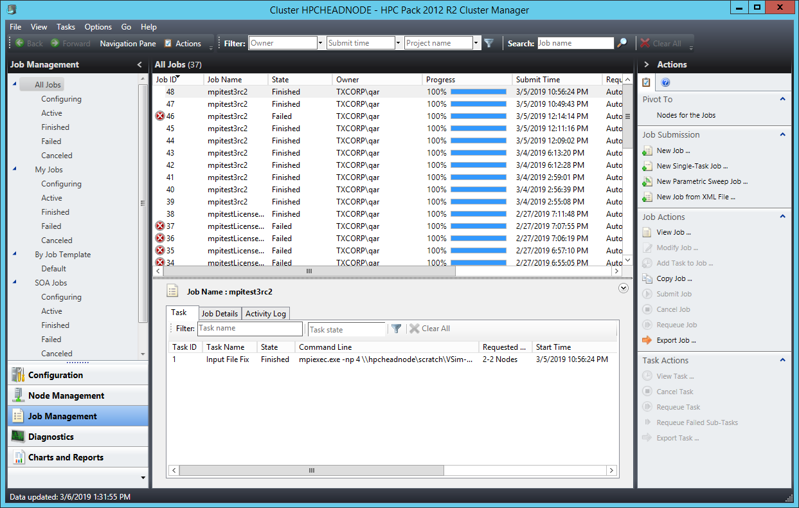This screenshot has height=508, width=799.
Task: Click the Copy Job icon
Action: pos(647,278)
